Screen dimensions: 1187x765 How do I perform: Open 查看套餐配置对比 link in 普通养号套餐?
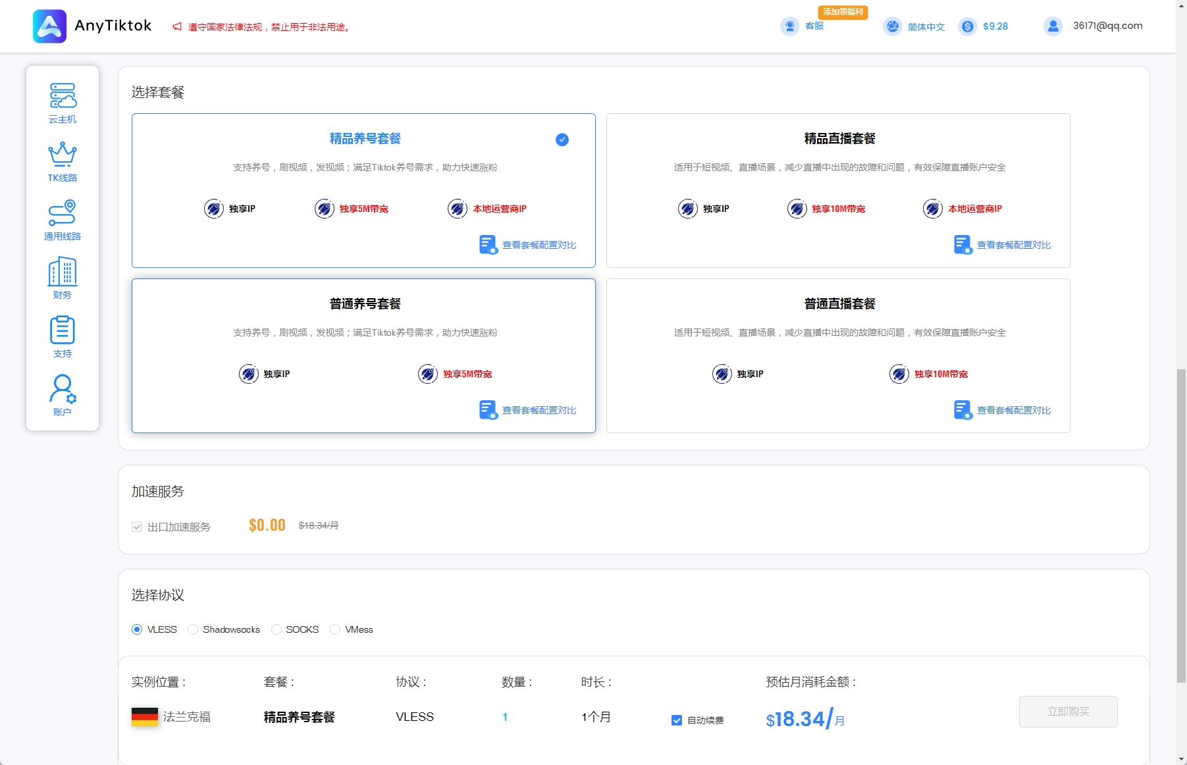[539, 410]
